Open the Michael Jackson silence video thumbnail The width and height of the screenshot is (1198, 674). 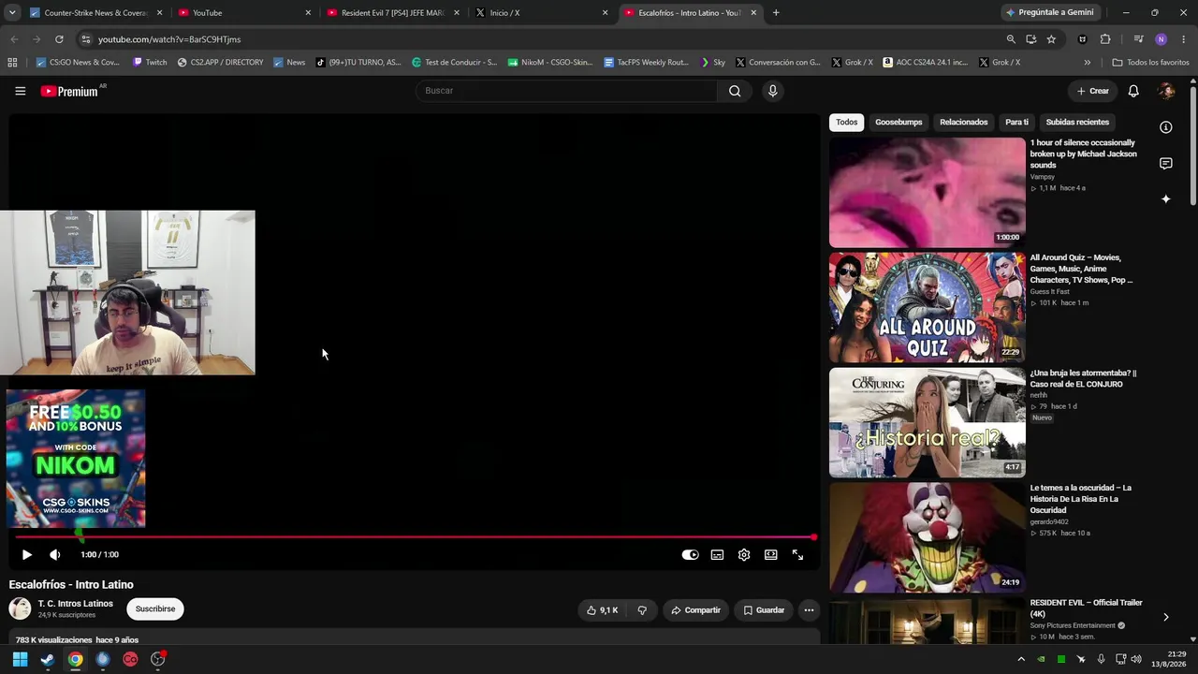[928, 193]
